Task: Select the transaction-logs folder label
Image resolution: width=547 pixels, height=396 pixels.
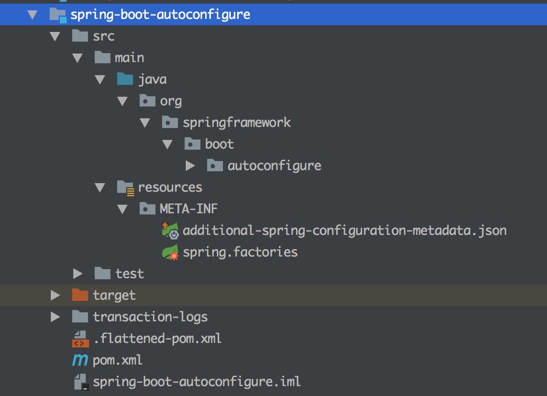Action: pyautogui.click(x=150, y=317)
